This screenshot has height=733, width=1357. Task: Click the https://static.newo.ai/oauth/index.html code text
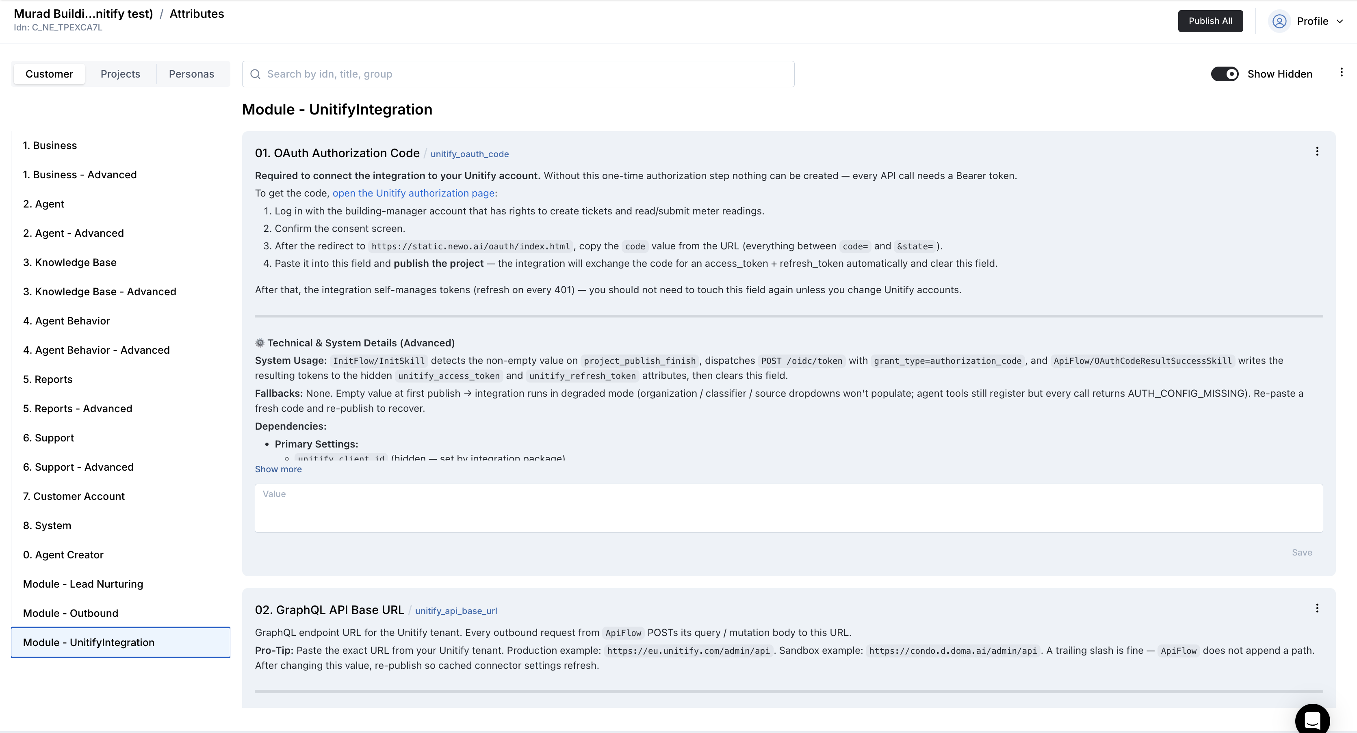coord(470,246)
